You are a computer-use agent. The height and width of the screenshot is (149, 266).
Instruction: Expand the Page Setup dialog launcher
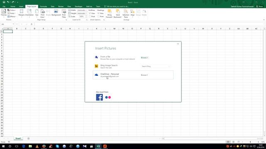(x=66, y=20)
